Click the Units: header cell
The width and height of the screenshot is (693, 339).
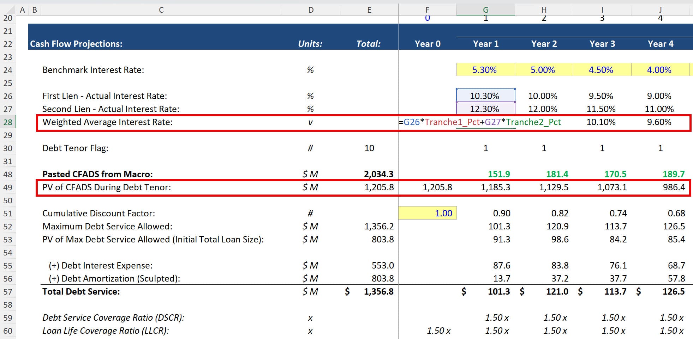[310, 44]
